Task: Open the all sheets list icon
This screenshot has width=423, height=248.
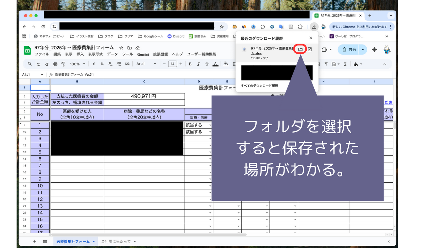Action: [45, 242]
